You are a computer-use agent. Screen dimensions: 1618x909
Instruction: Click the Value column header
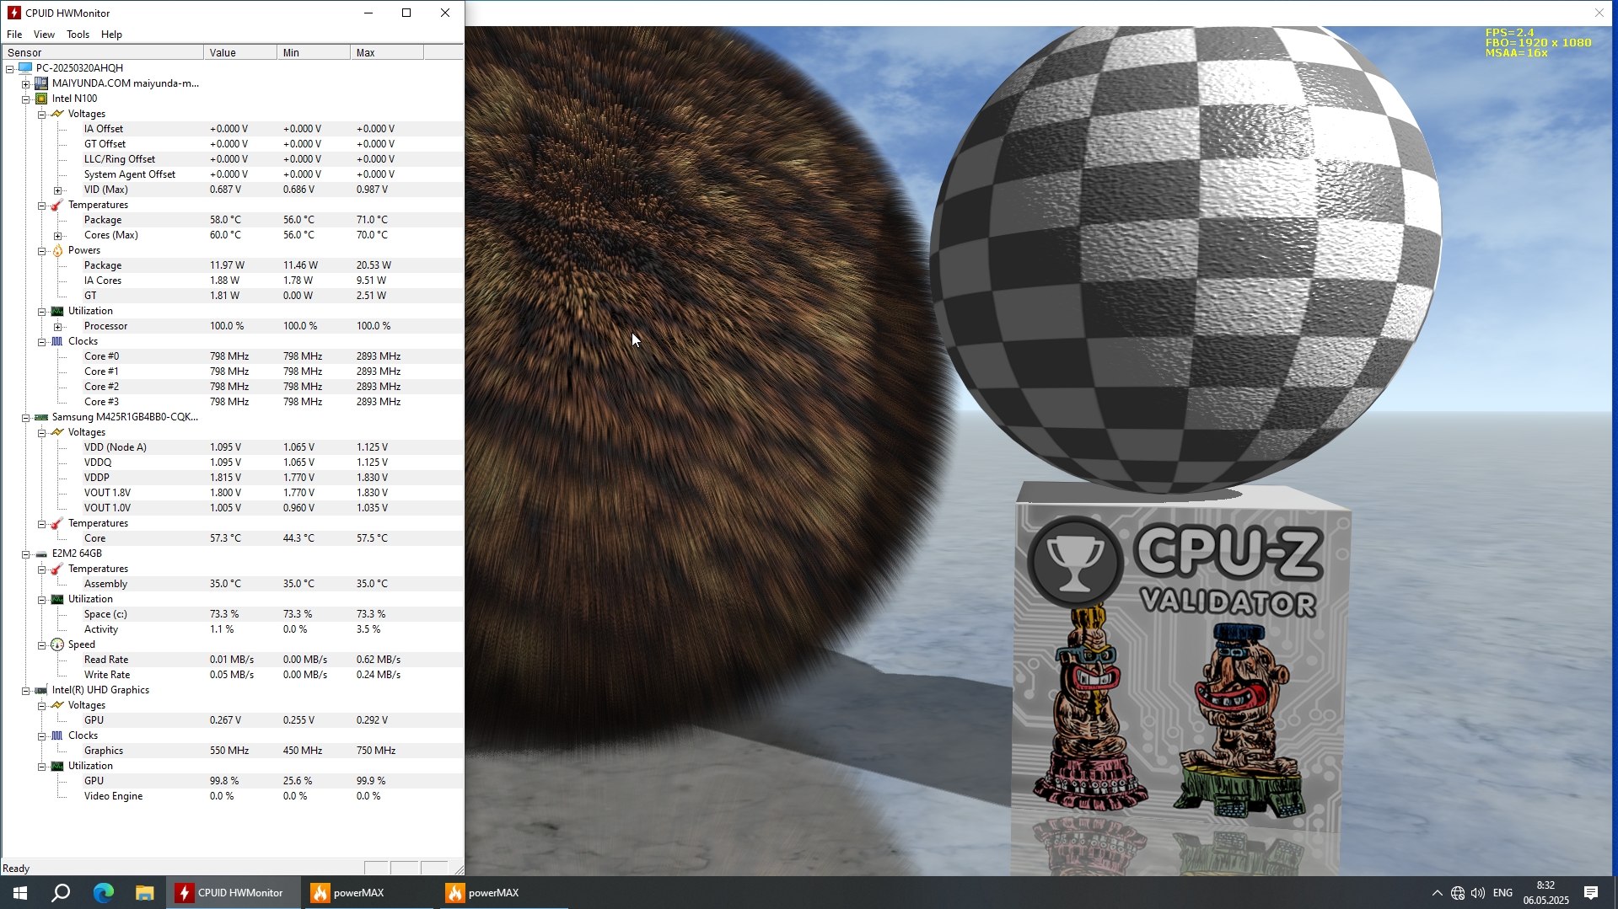click(x=240, y=52)
